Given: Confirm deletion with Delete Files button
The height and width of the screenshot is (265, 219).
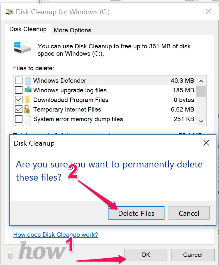Looking at the screenshot, I should click(136, 213).
